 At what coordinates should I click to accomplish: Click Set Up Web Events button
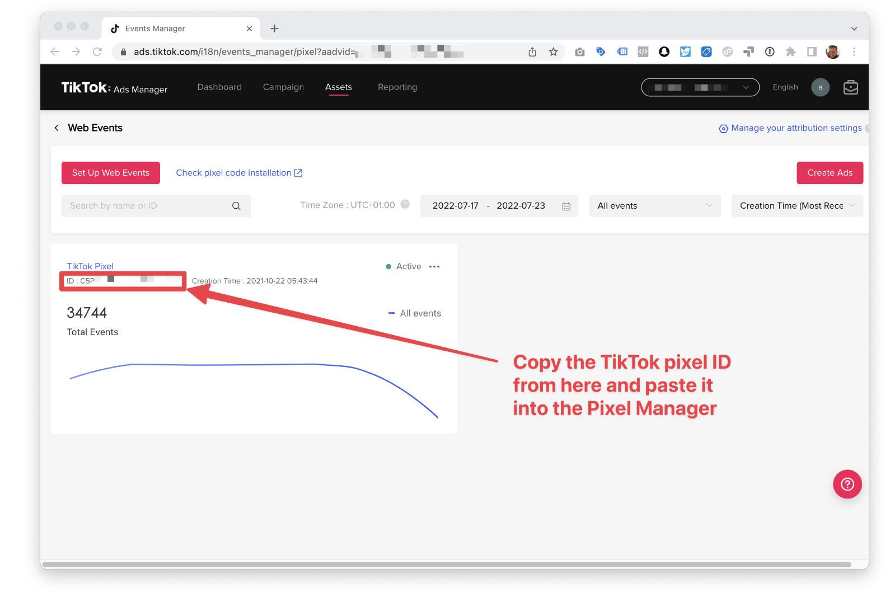coord(111,173)
